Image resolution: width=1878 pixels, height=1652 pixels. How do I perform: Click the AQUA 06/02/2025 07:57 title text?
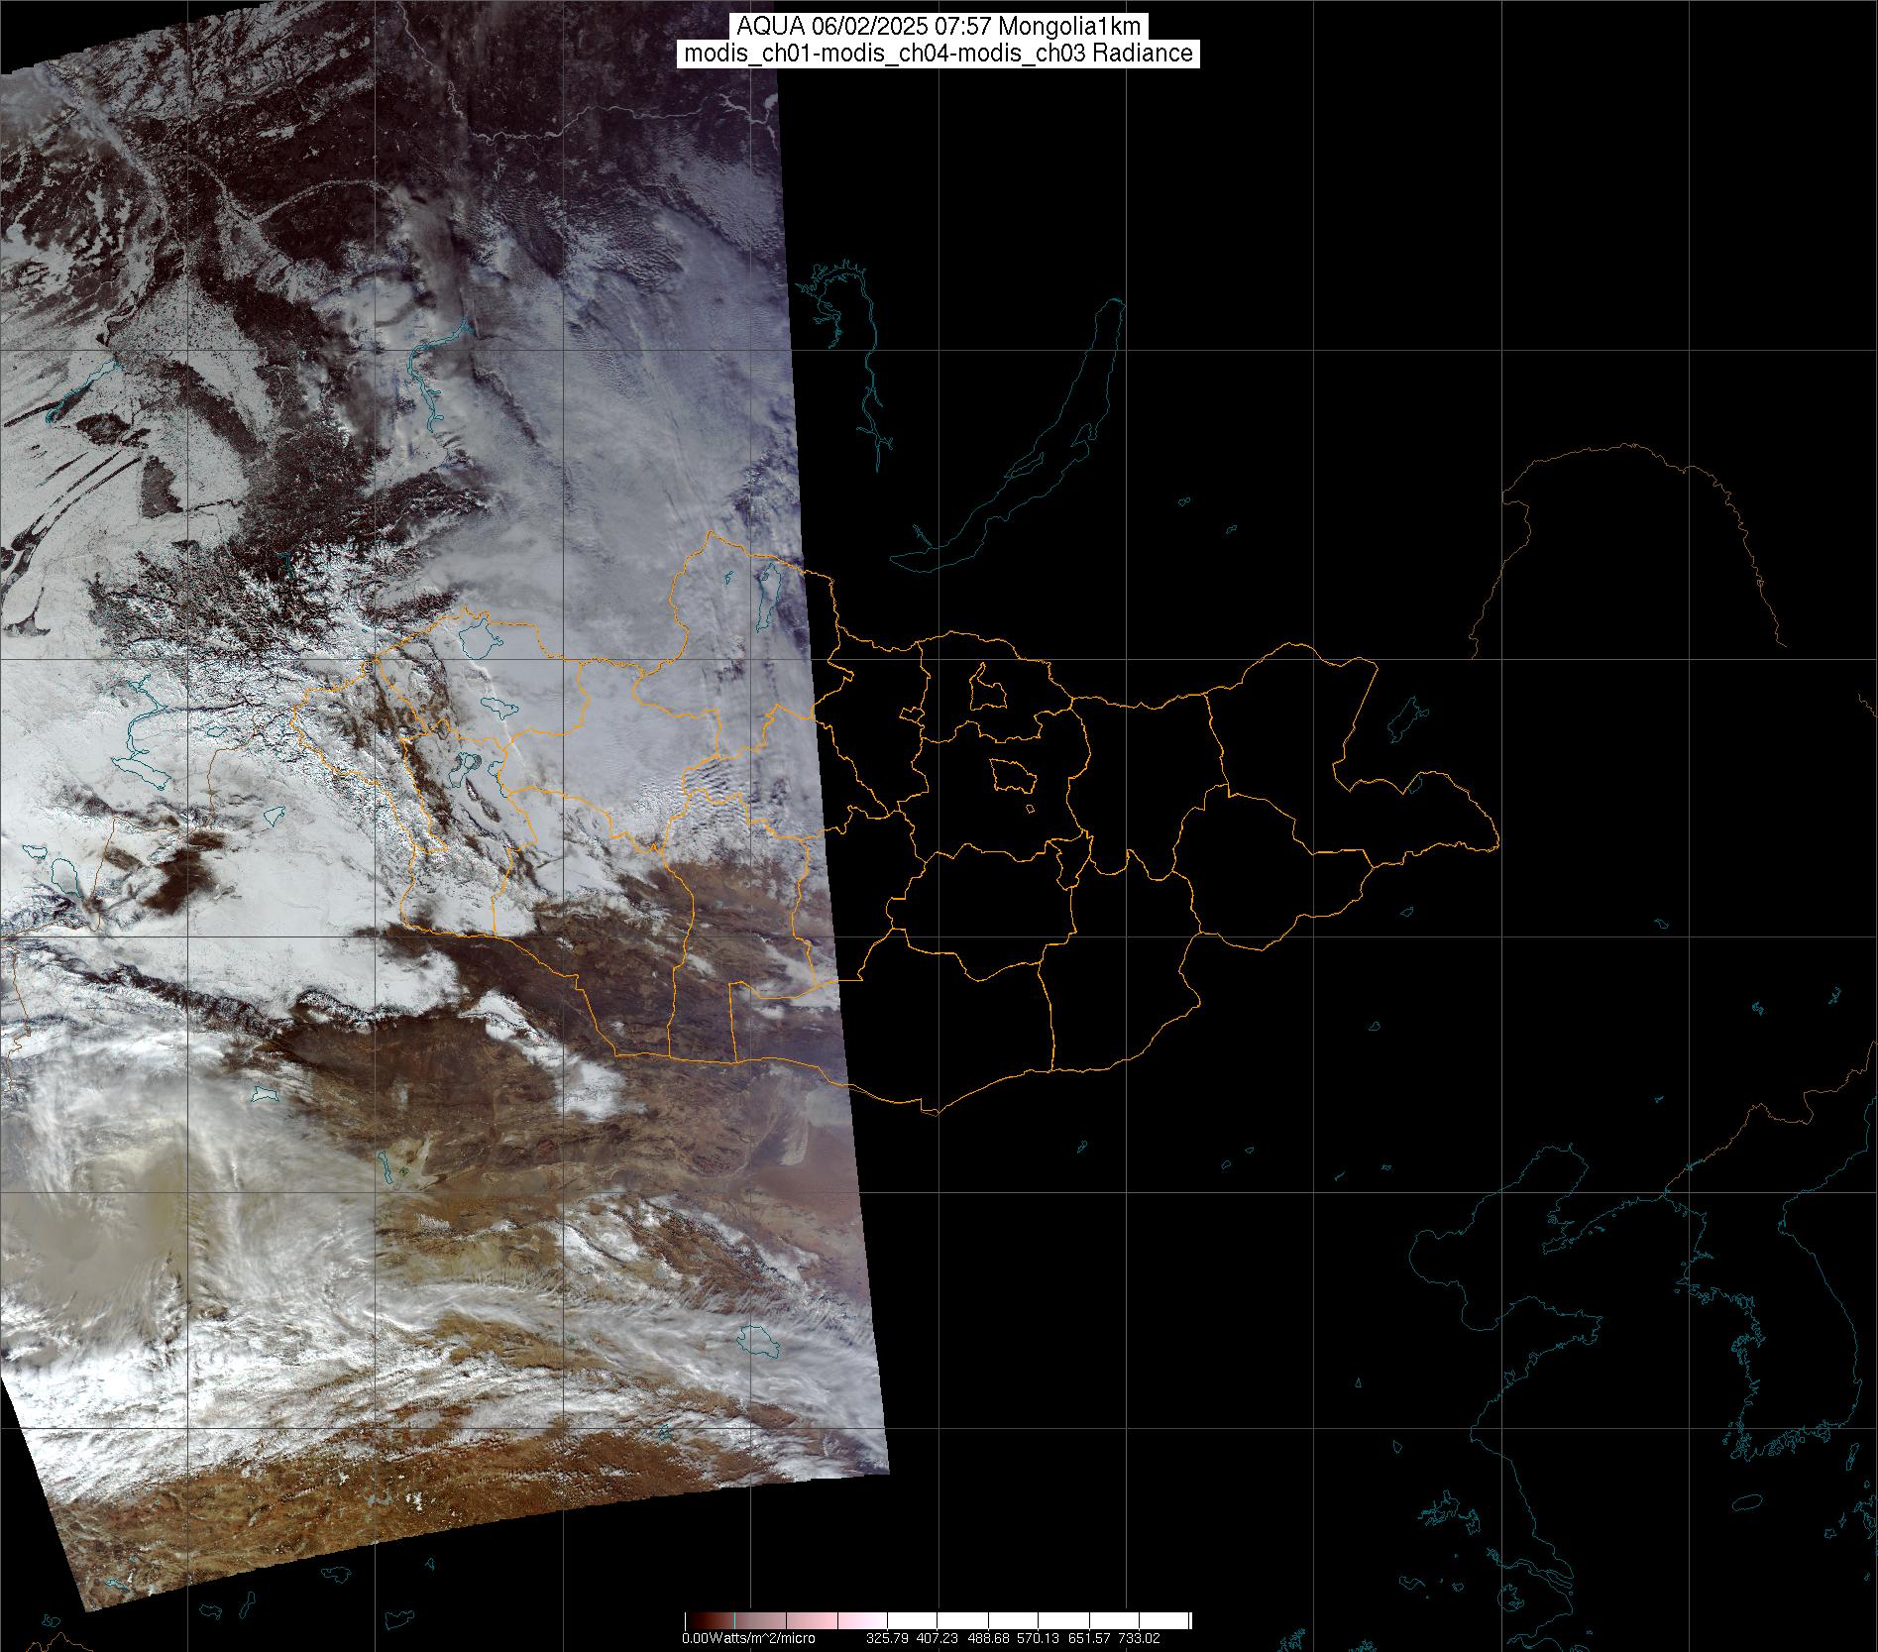(938, 27)
